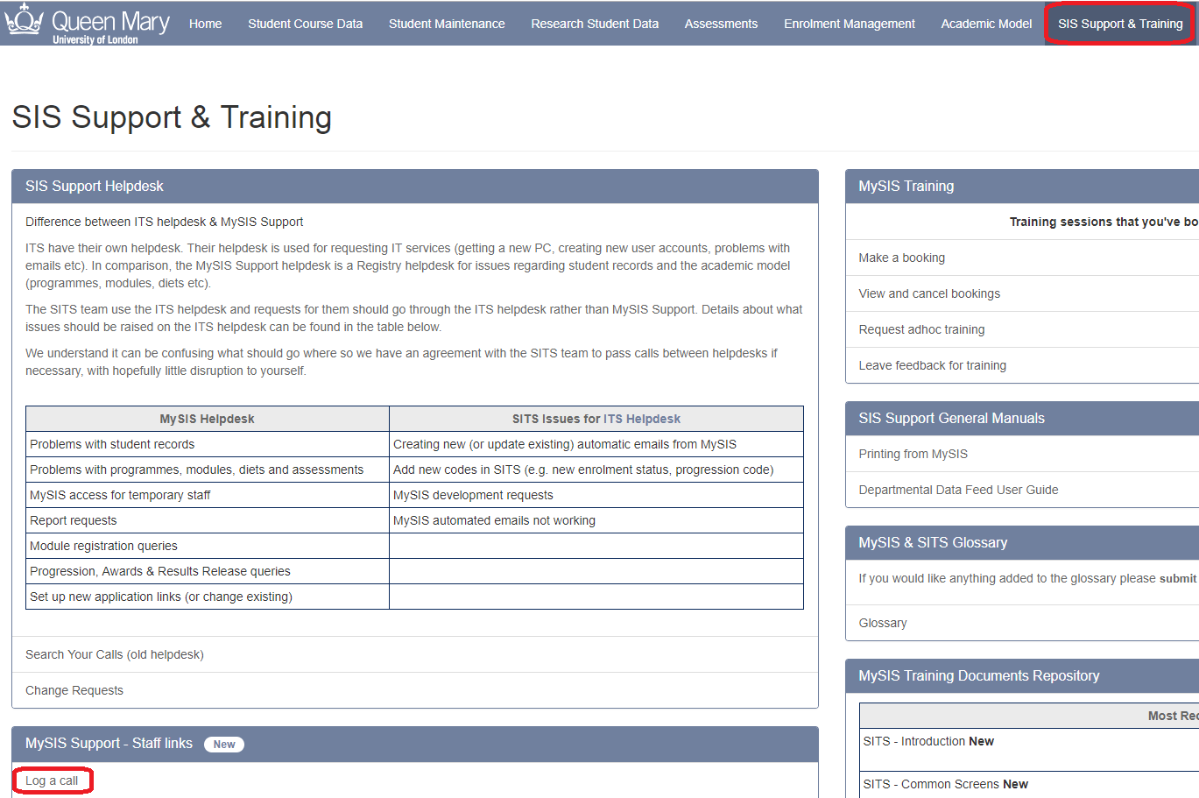Click 'Set up new application links' cell

coord(208,597)
